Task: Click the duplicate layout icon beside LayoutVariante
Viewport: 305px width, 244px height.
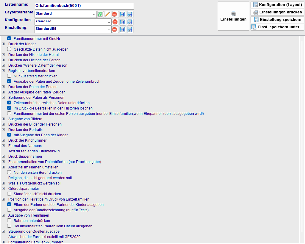Action: 100,14
